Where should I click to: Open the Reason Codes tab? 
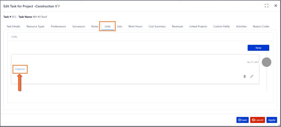[x=261, y=26]
